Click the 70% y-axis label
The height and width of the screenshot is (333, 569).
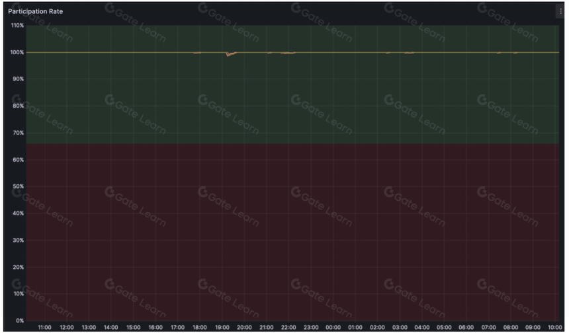pyautogui.click(x=19, y=133)
